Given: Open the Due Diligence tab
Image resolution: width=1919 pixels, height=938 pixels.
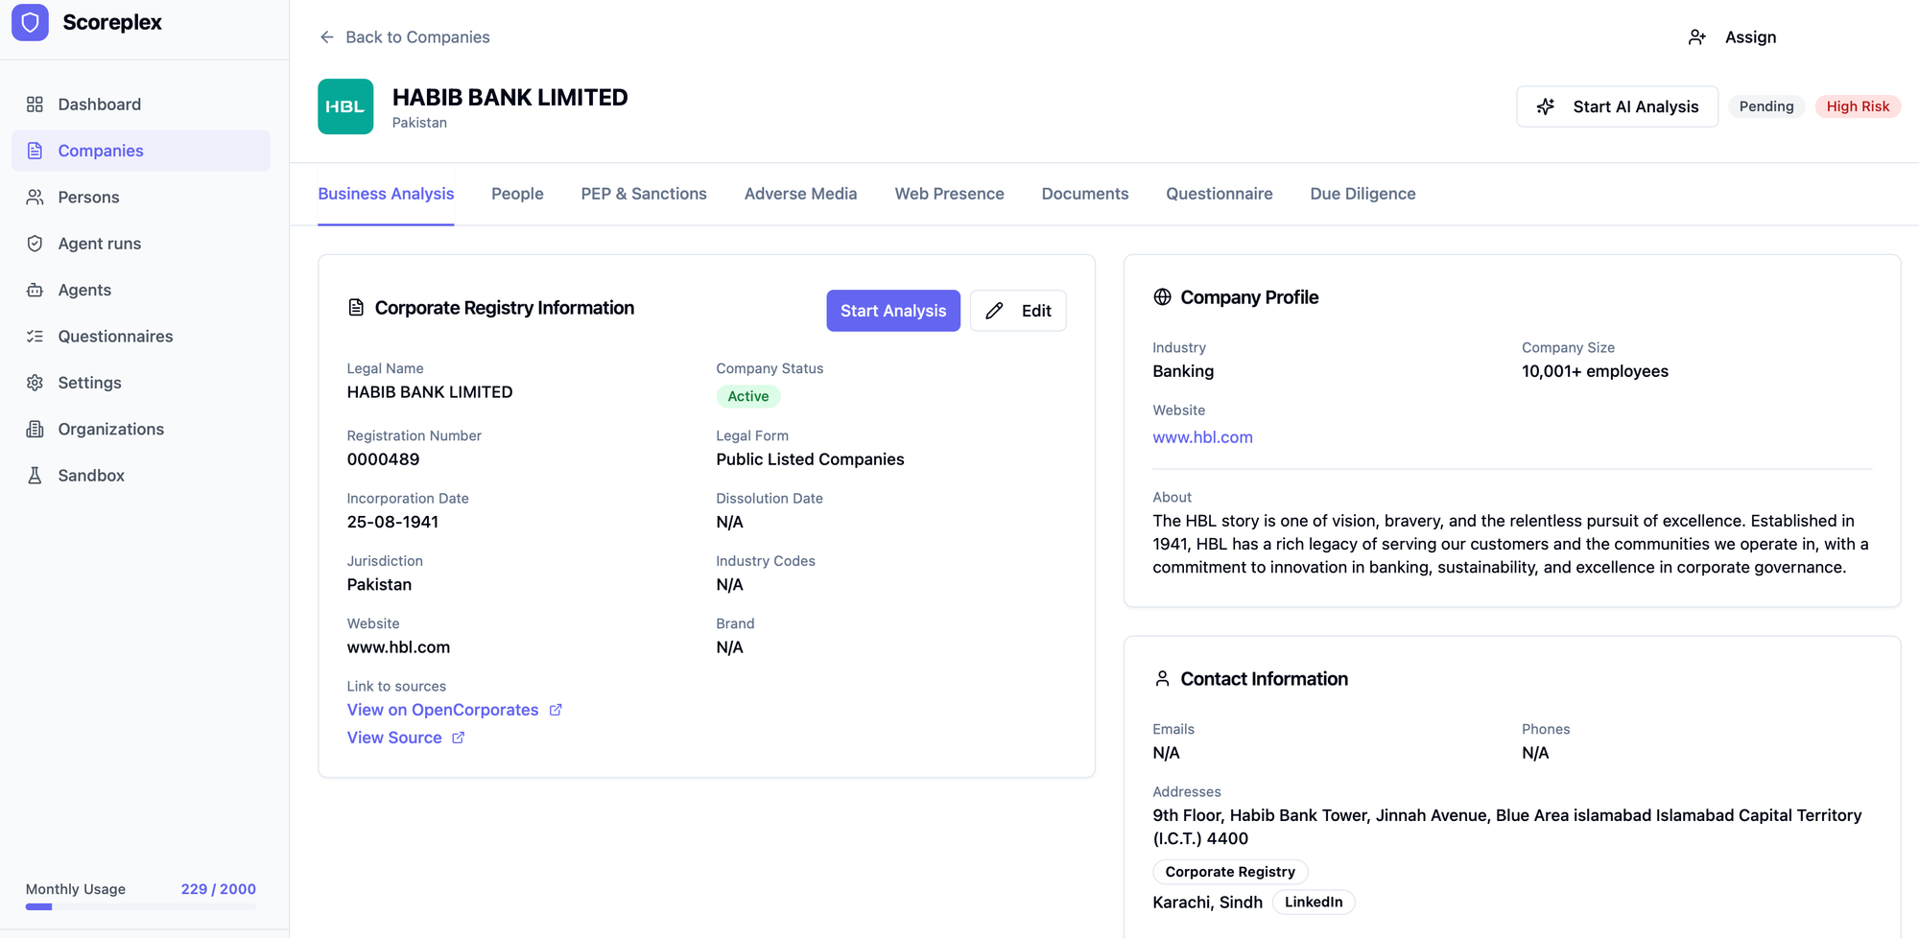Looking at the screenshot, I should [x=1362, y=194].
